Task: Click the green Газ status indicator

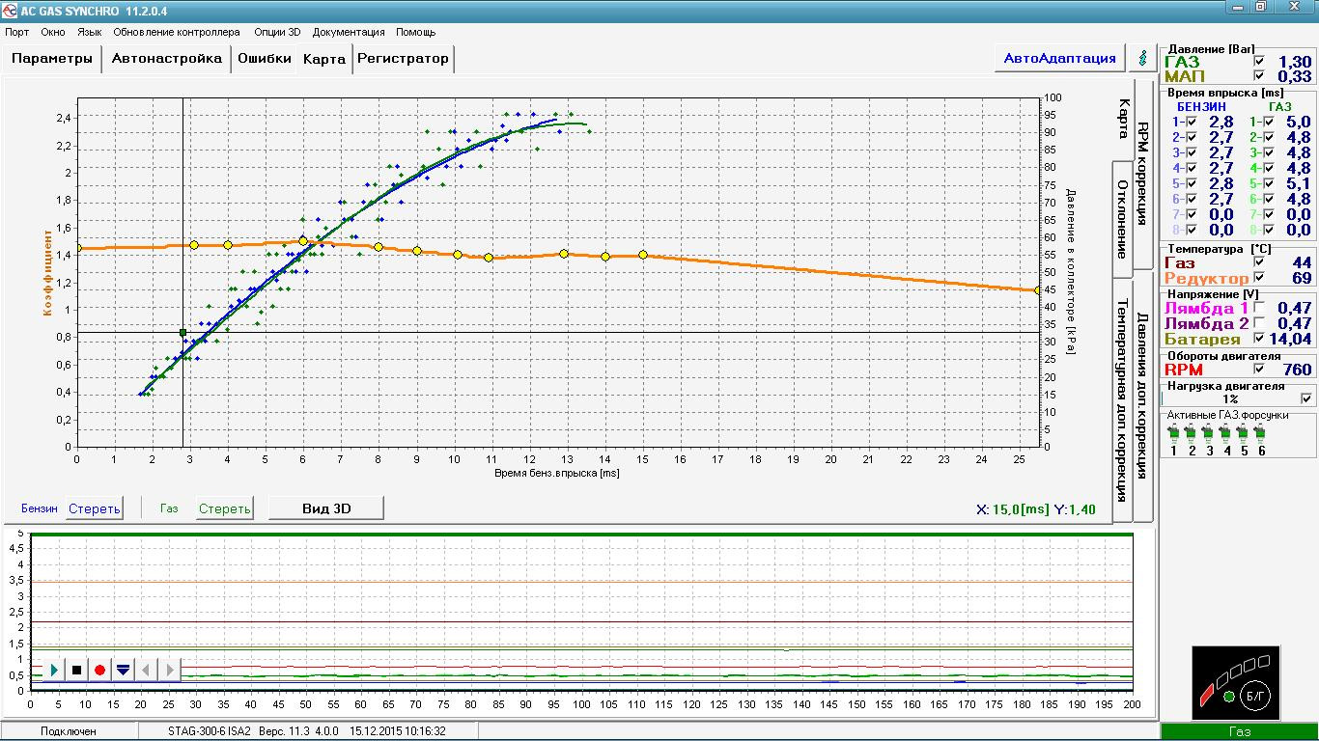Action: [x=1239, y=732]
